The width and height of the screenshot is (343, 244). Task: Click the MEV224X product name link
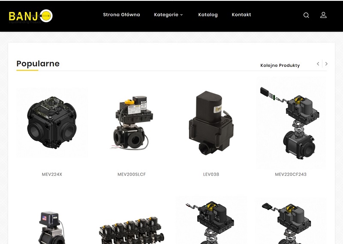coord(52,174)
